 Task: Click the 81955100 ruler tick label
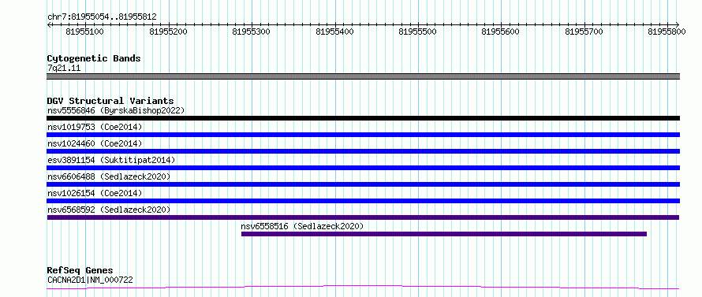point(84,32)
